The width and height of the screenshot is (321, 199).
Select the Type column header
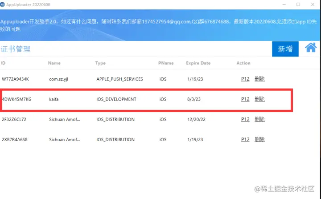100,63
